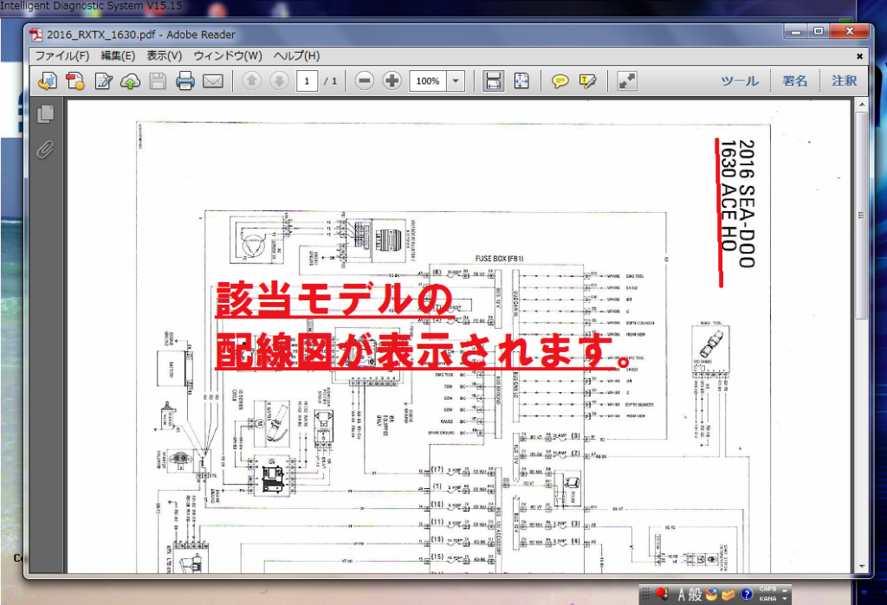Show the page thumbnails panel
Image resolution: width=887 pixels, height=605 pixels.
point(46,113)
